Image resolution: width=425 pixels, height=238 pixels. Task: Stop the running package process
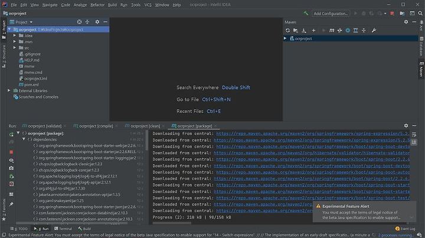11,152
